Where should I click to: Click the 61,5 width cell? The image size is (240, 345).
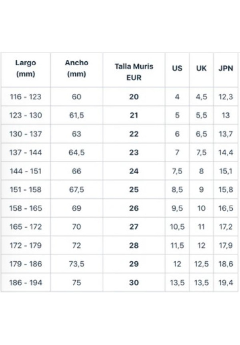[x=76, y=115]
